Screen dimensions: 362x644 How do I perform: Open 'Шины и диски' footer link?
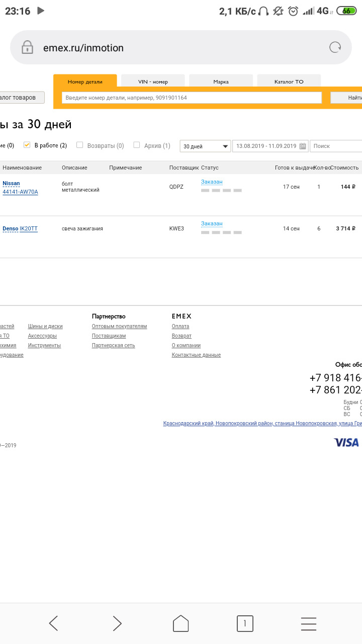click(45, 326)
